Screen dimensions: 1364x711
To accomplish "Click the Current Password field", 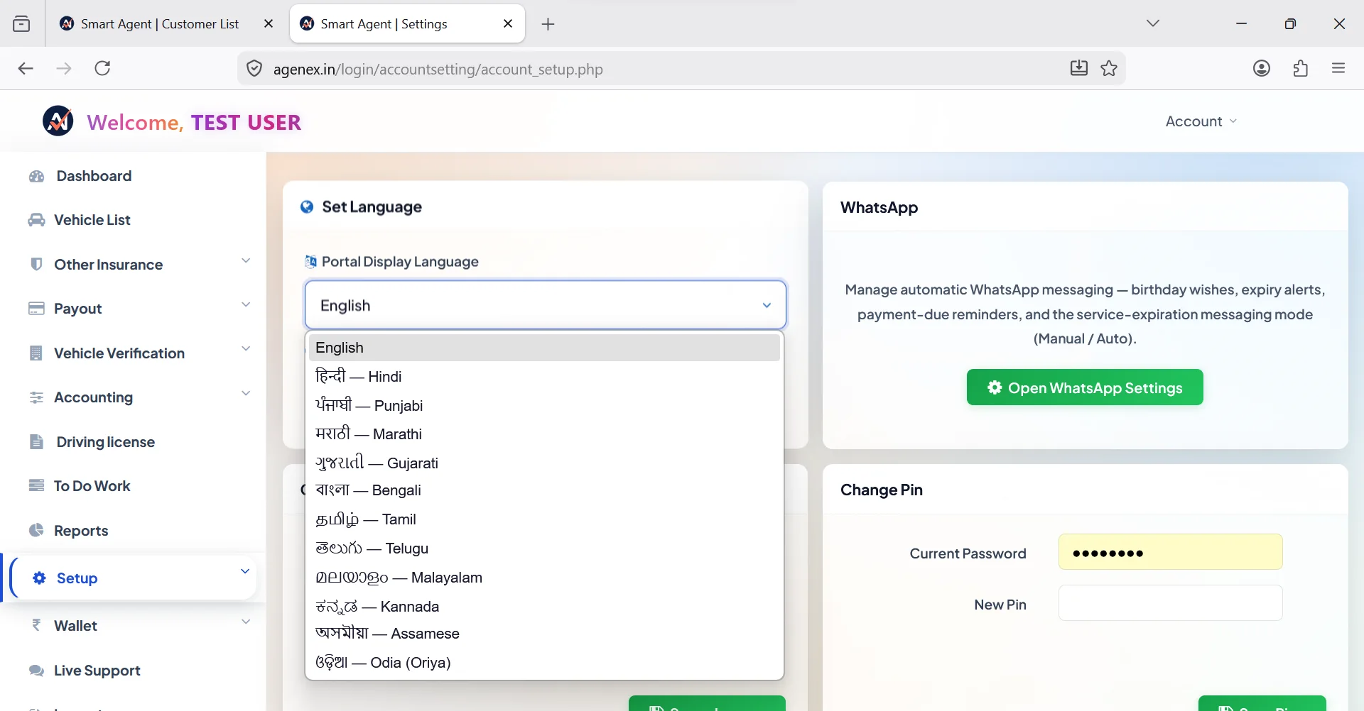I will tap(1170, 552).
